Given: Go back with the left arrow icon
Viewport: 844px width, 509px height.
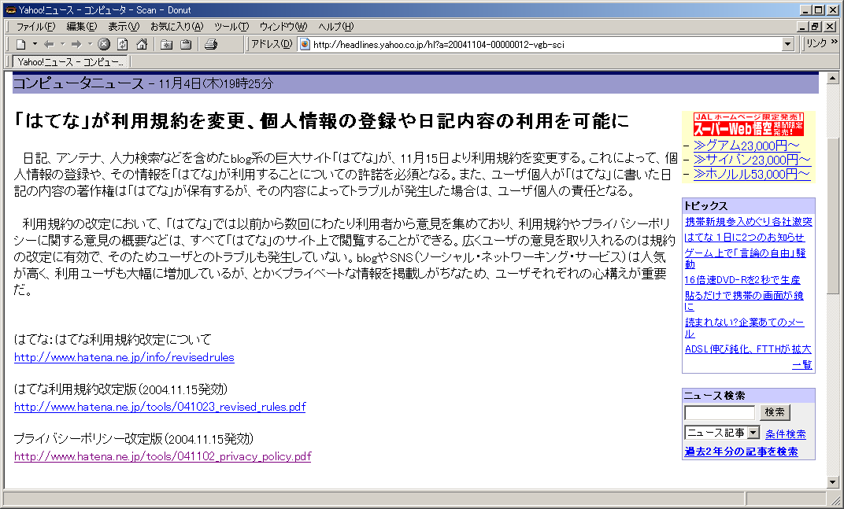Looking at the screenshot, I should coord(49,44).
